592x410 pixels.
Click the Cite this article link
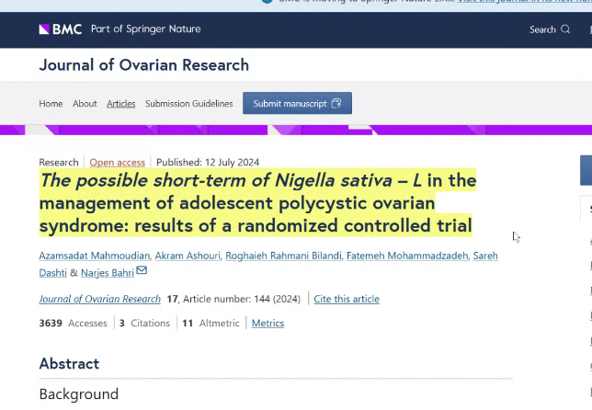coord(346,299)
